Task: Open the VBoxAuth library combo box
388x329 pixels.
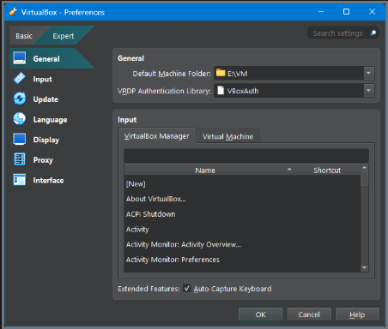Action: click(x=294, y=91)
